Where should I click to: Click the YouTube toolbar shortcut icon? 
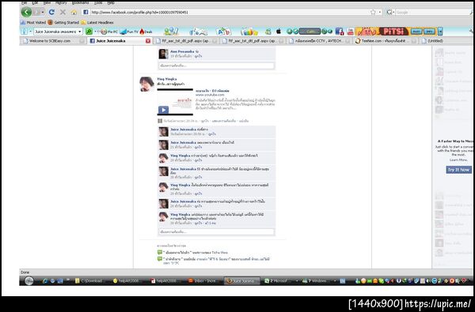point(351,31)
